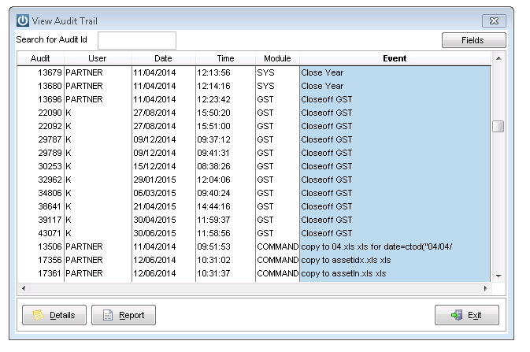Click the Exit button label
The image size is (530, 352).
click(x=474, y=315)
